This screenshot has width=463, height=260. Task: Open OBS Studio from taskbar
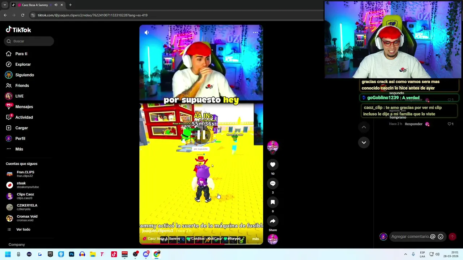135,255
